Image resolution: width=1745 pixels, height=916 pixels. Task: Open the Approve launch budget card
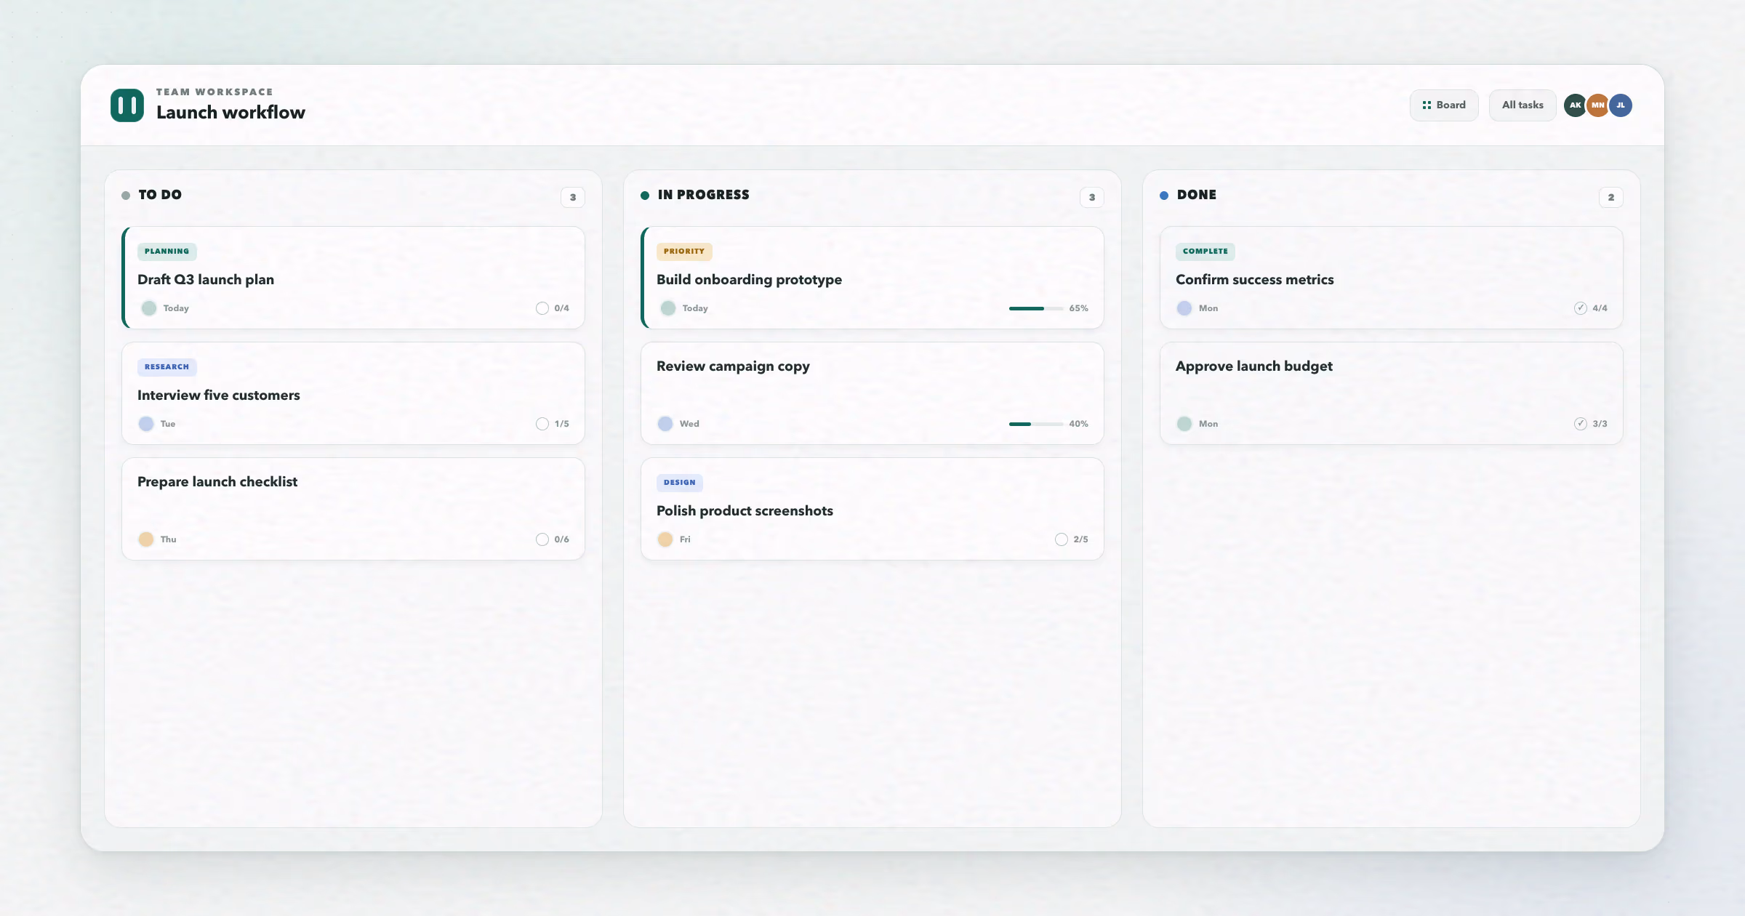1392,393
